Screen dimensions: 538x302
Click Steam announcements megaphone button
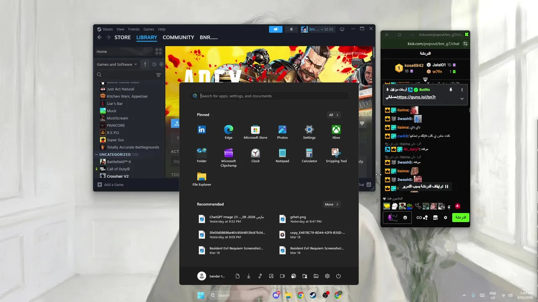[x=276, y=29]
